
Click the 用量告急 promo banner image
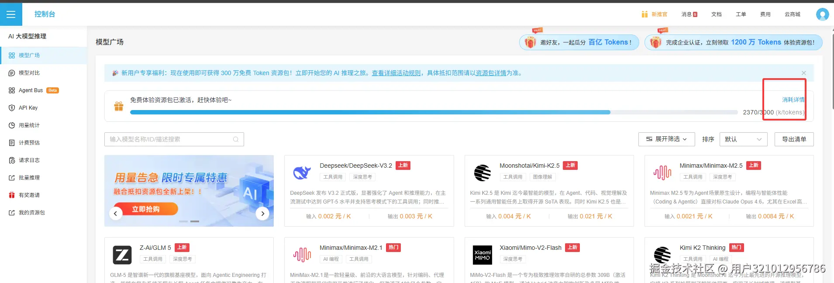tap(189, 191)
